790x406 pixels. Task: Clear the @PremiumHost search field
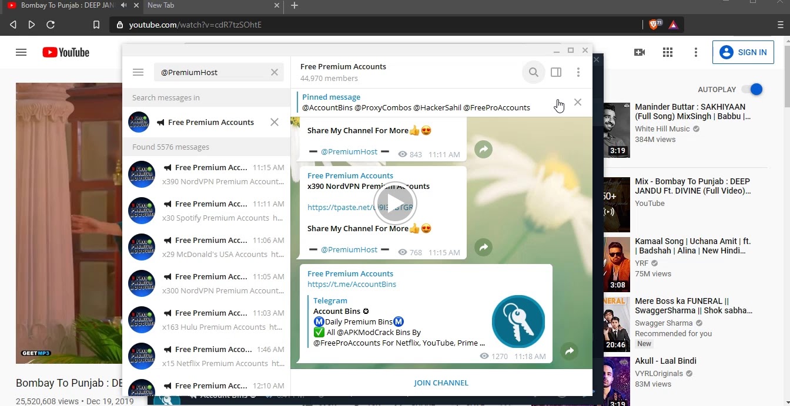[275, 72]
